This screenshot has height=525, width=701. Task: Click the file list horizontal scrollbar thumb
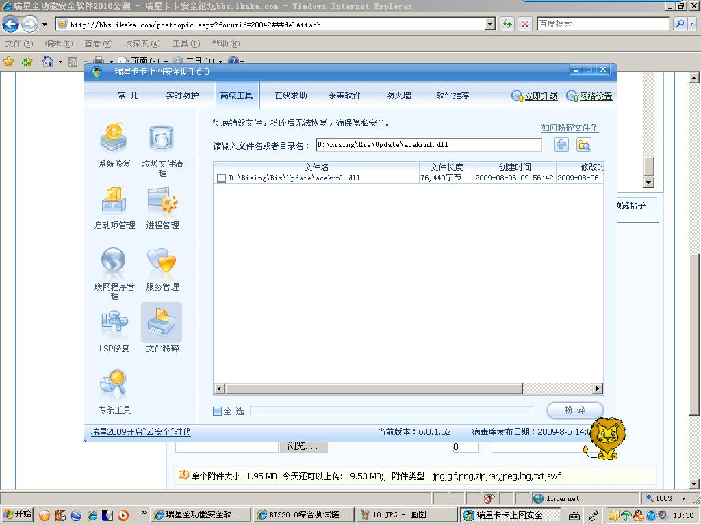tap(373, 389)
